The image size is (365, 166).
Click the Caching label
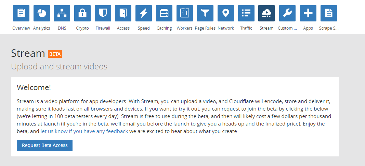pyautogui.click(x=164, y=28)
